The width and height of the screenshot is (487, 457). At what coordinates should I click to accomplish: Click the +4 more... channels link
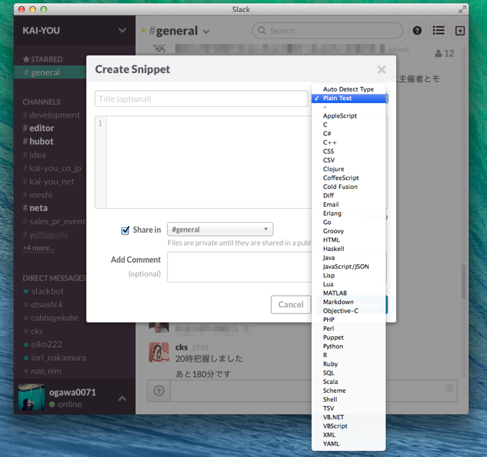coord(38,248)
